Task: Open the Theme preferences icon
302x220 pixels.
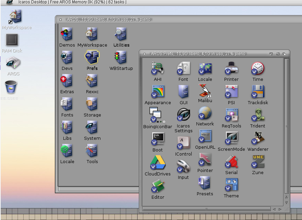Action: click(231, 185)
